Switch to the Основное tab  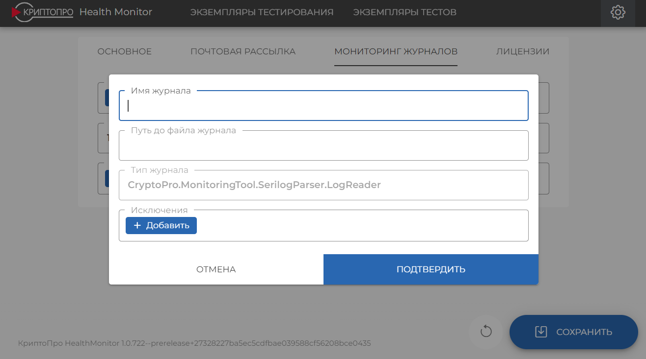(125, 51)
